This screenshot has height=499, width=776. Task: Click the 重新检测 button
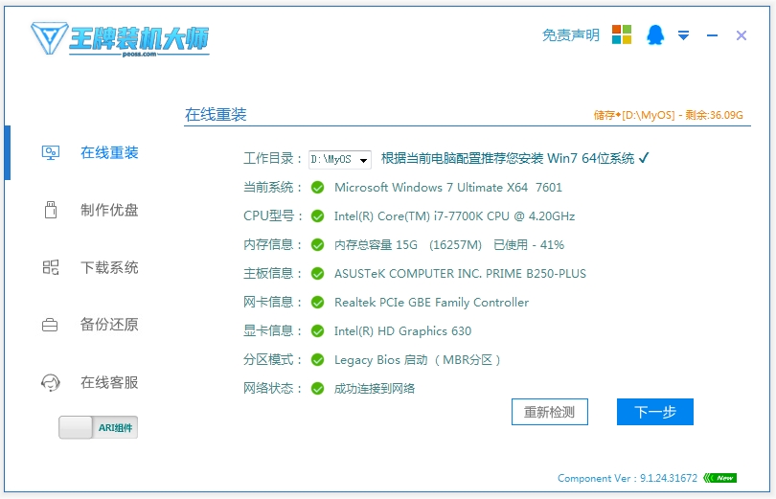tap(549, 412)
